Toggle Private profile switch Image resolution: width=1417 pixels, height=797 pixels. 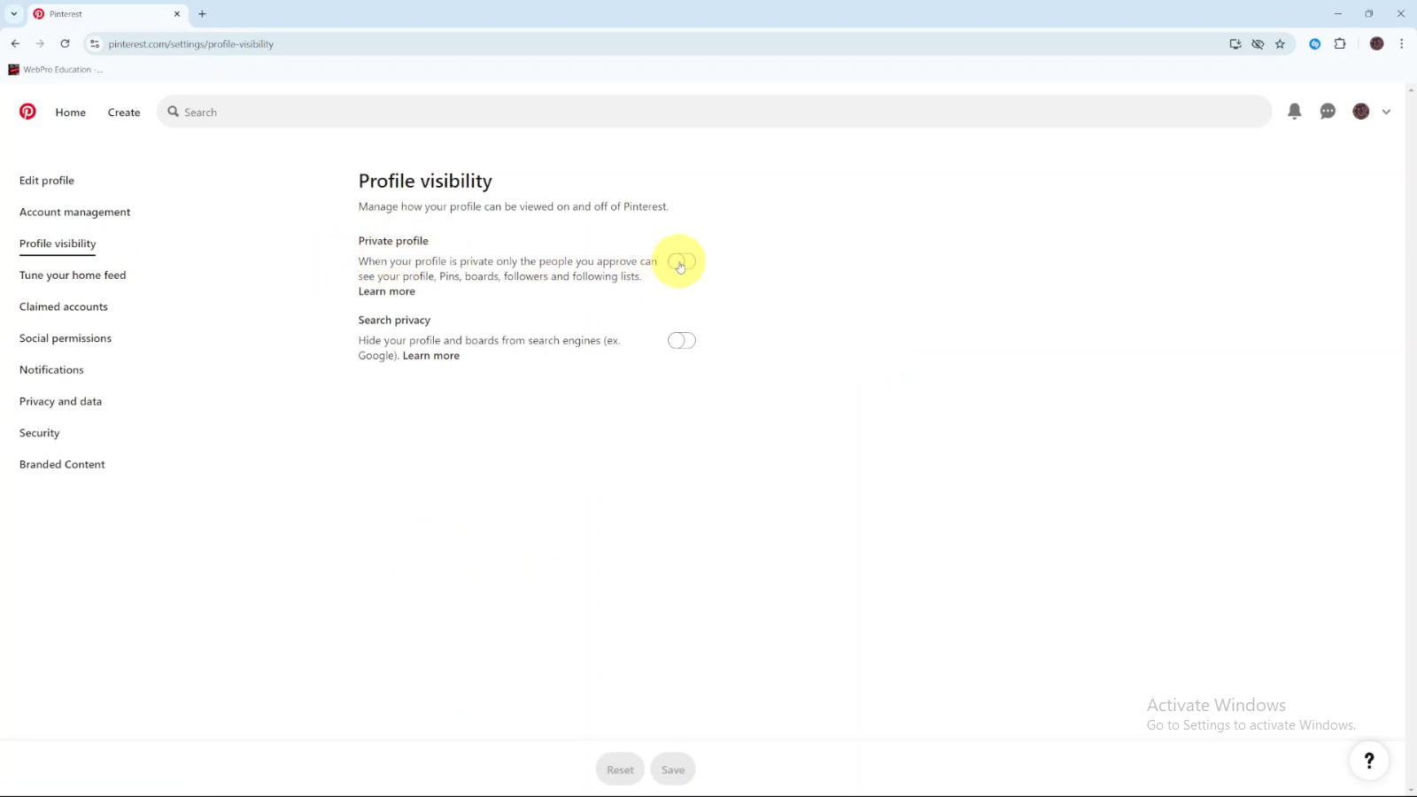tap(682, 262)
